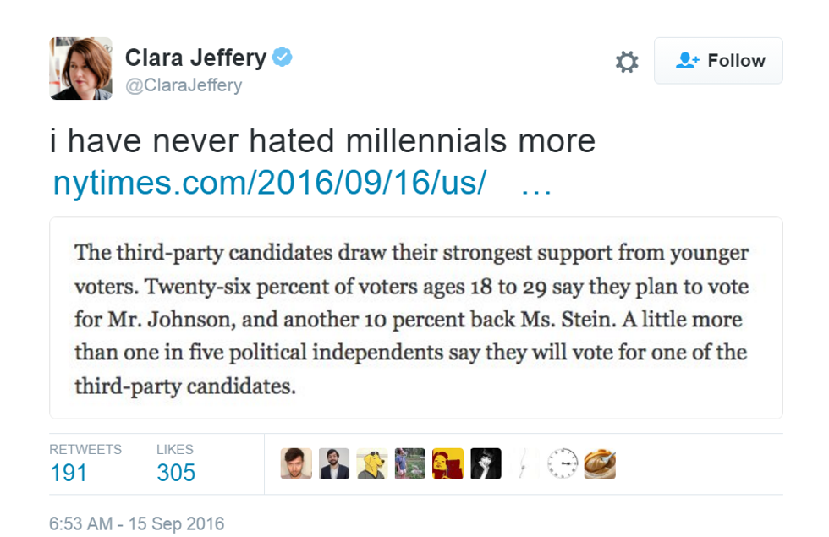Click the Follow button
Image resolution: width=829 pixels, height=537 pixels.
pos(718,61)
